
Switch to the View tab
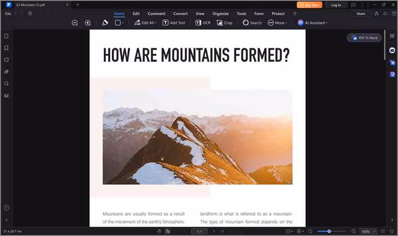(200, 13)
